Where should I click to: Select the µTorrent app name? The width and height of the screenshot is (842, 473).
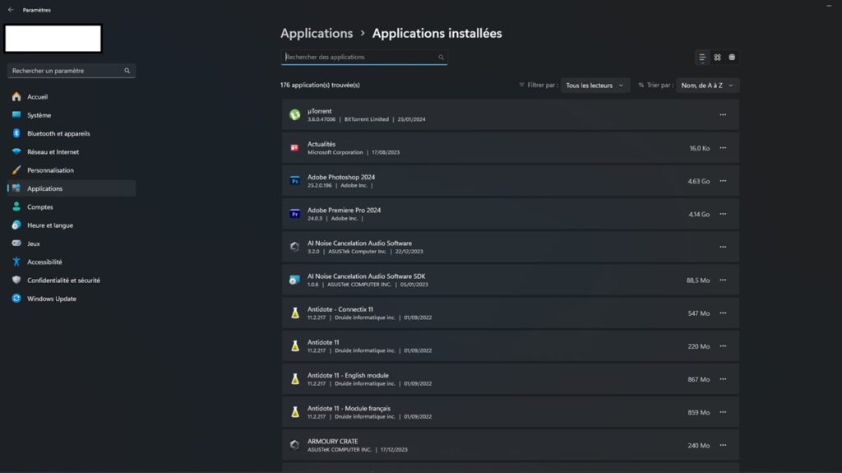320,111
